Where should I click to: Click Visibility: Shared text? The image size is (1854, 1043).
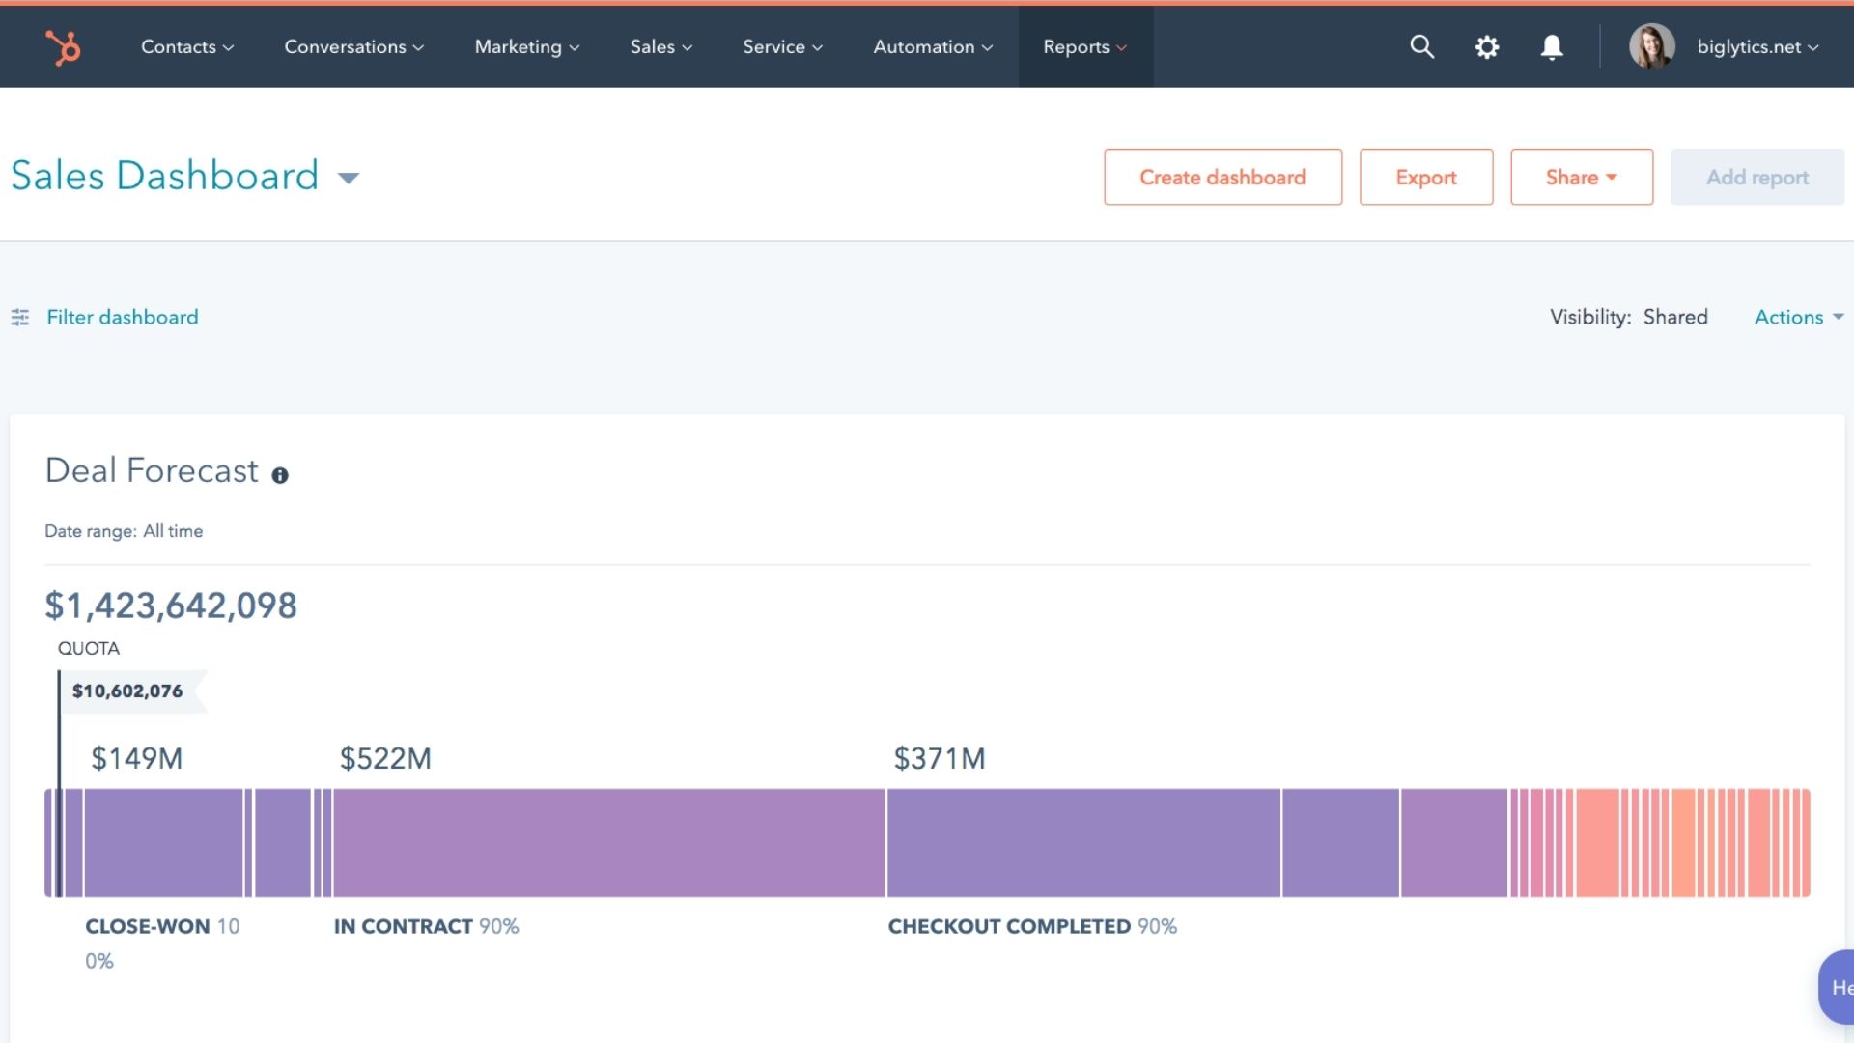pos(1629,317)
